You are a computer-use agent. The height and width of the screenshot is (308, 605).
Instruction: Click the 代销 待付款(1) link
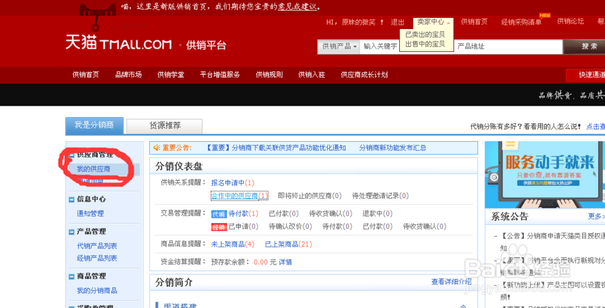(244, 214)
